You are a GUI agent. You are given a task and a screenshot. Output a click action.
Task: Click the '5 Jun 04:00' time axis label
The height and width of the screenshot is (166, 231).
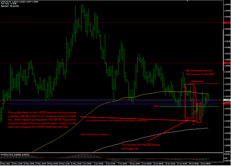pos(99,164)
